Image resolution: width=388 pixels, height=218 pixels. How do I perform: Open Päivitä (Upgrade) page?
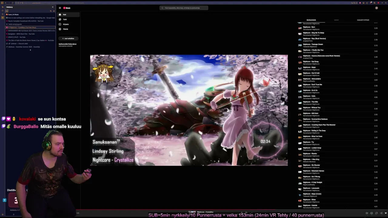pyautogui.click(x=69, y=29)
